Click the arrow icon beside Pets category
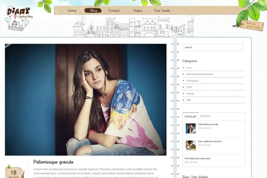Image resolution: width=267 pixels, height=178 pixels. tap(183, 100)
